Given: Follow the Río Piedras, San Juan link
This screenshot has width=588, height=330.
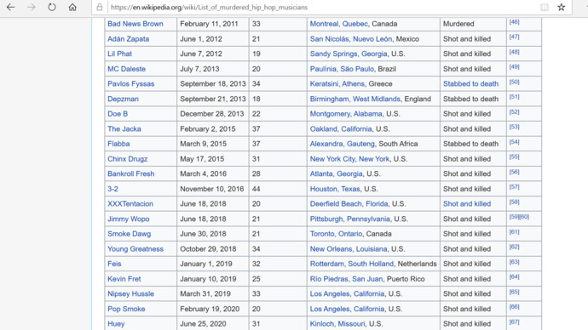Looking at the screenshot, I should tap(346, 279).
